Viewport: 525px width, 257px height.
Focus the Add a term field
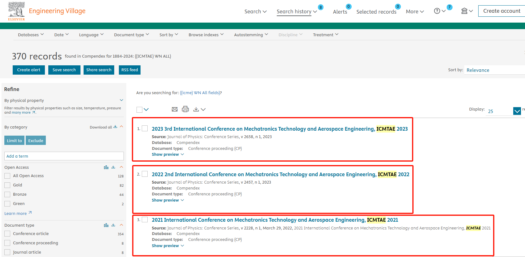pos(64,156)
